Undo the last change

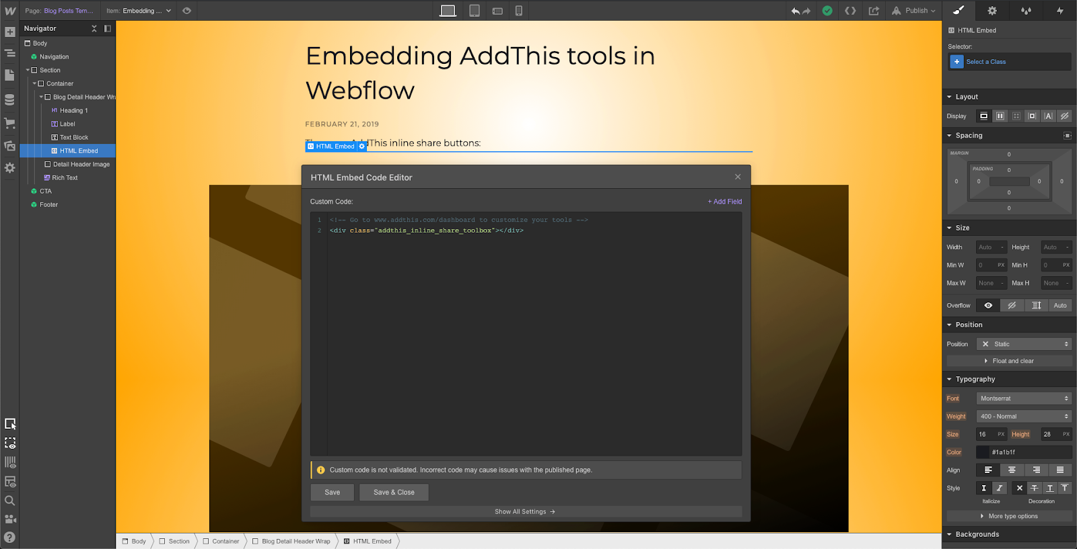tap(796, 11)
